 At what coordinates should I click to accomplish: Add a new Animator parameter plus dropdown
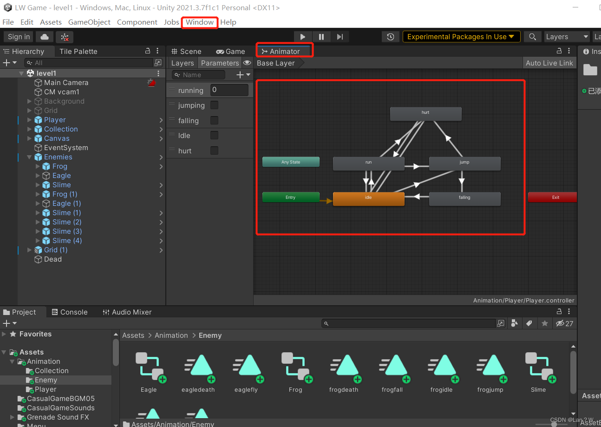[243, 74]
